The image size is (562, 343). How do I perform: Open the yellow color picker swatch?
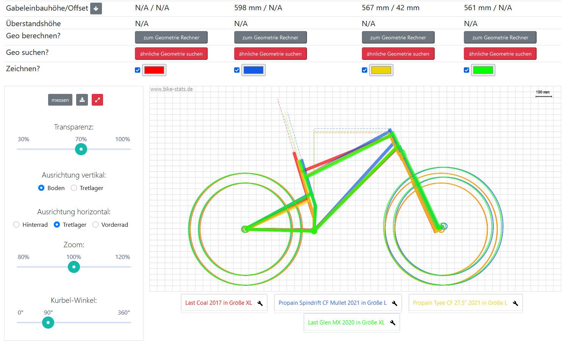pos(381,70)
